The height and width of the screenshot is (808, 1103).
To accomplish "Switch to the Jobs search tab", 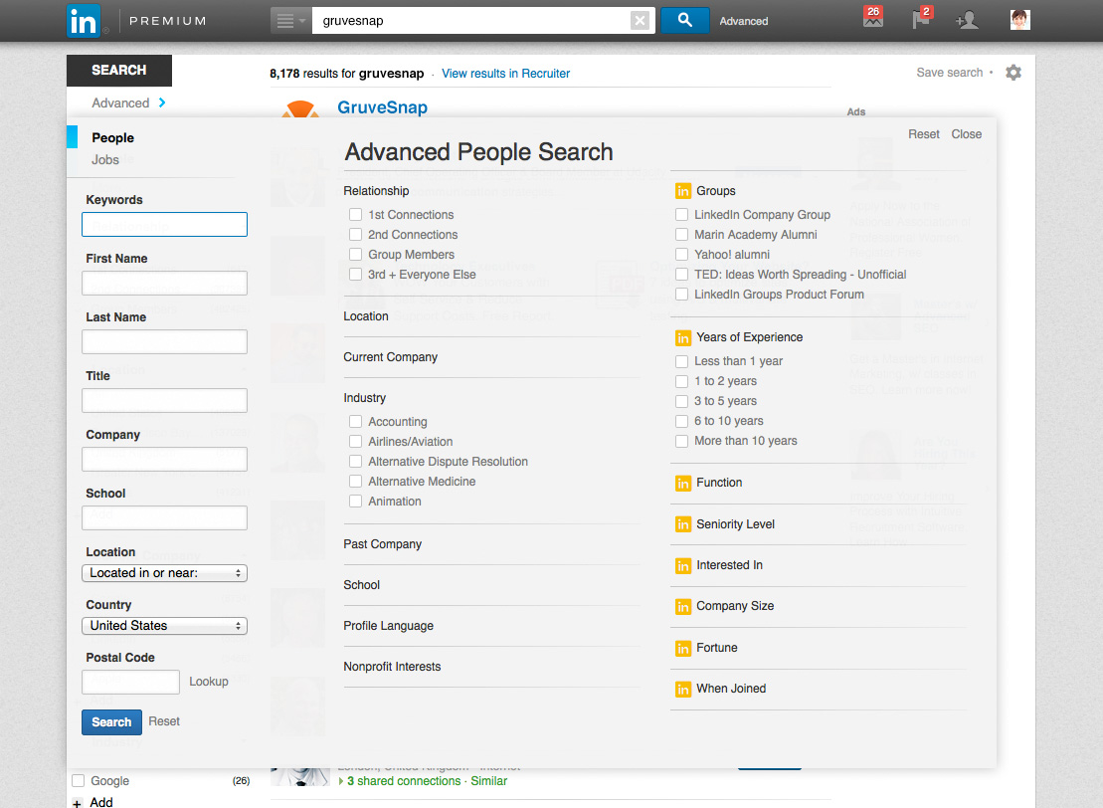I will click(x=104, y=160).
